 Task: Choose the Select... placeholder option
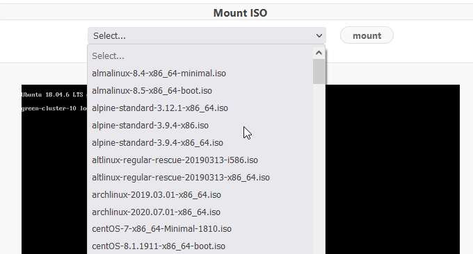click(200, 56)
